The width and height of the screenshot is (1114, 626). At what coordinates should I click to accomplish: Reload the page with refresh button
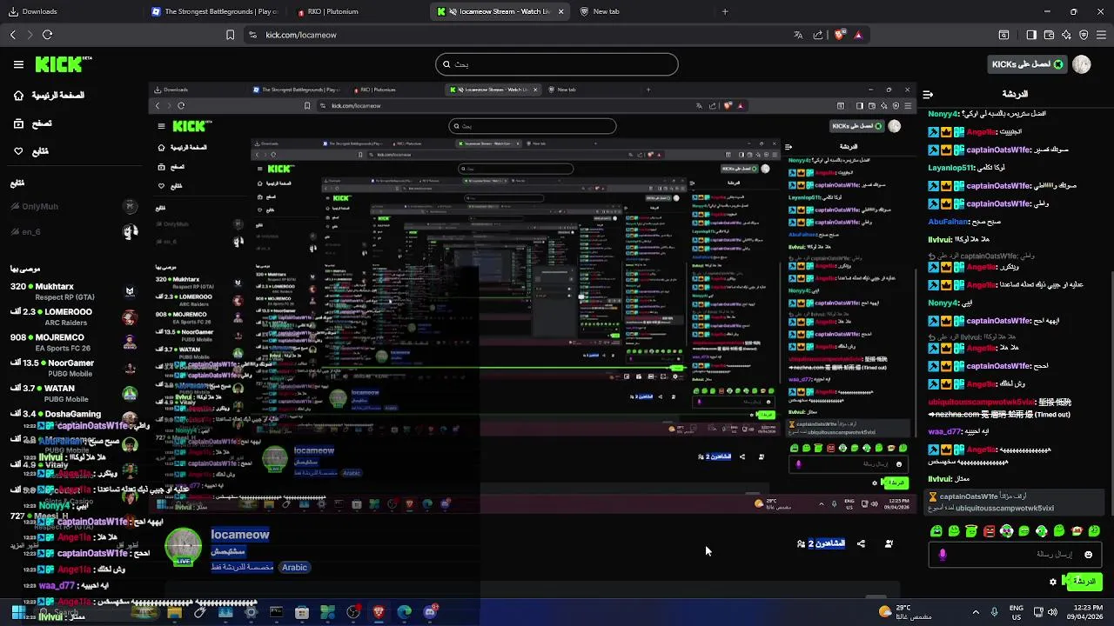click(x=47, y=35)
